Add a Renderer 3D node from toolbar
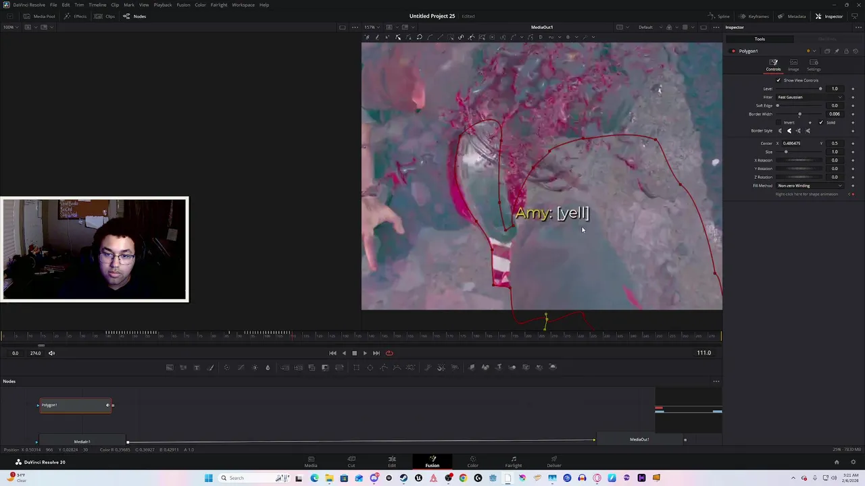This screenshot has width=865, height=486. (x=553, y=367)
